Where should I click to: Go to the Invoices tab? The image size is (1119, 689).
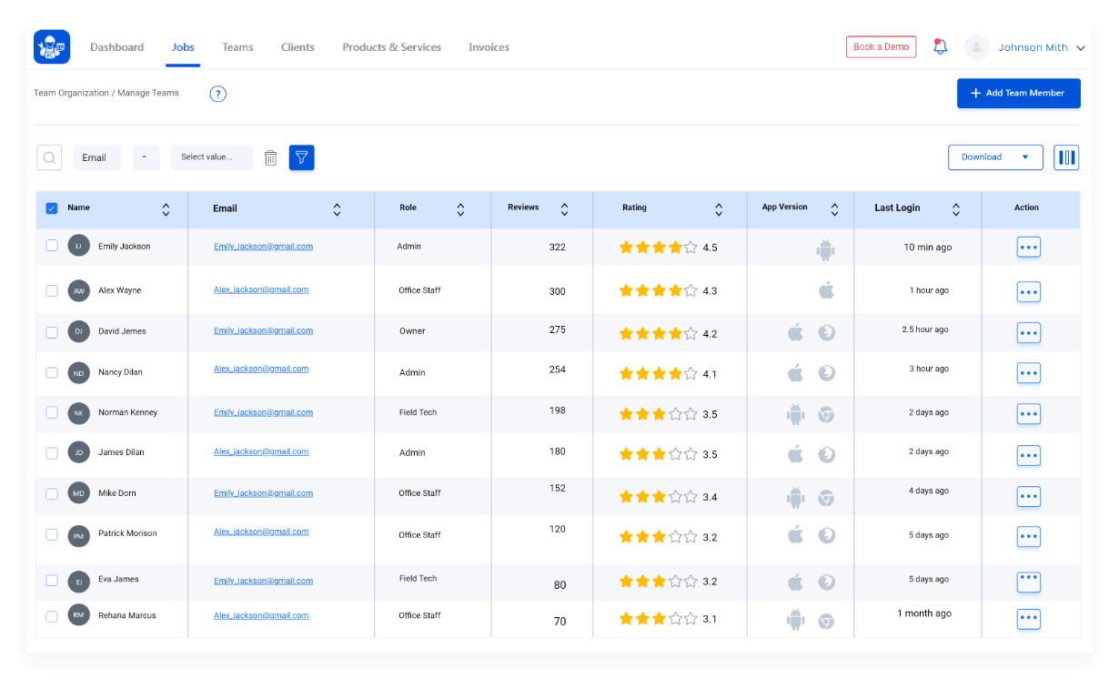click(489, 47)
